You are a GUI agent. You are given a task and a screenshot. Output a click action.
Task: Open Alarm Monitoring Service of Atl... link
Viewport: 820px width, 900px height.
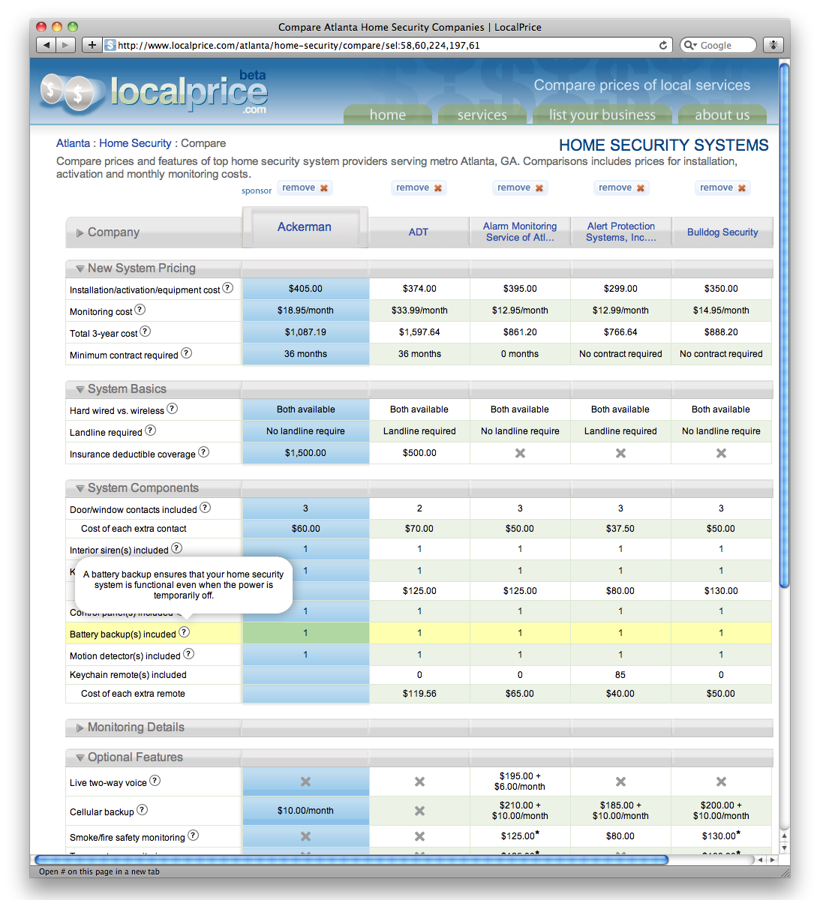pyautogui.click(x=520, y=232)
